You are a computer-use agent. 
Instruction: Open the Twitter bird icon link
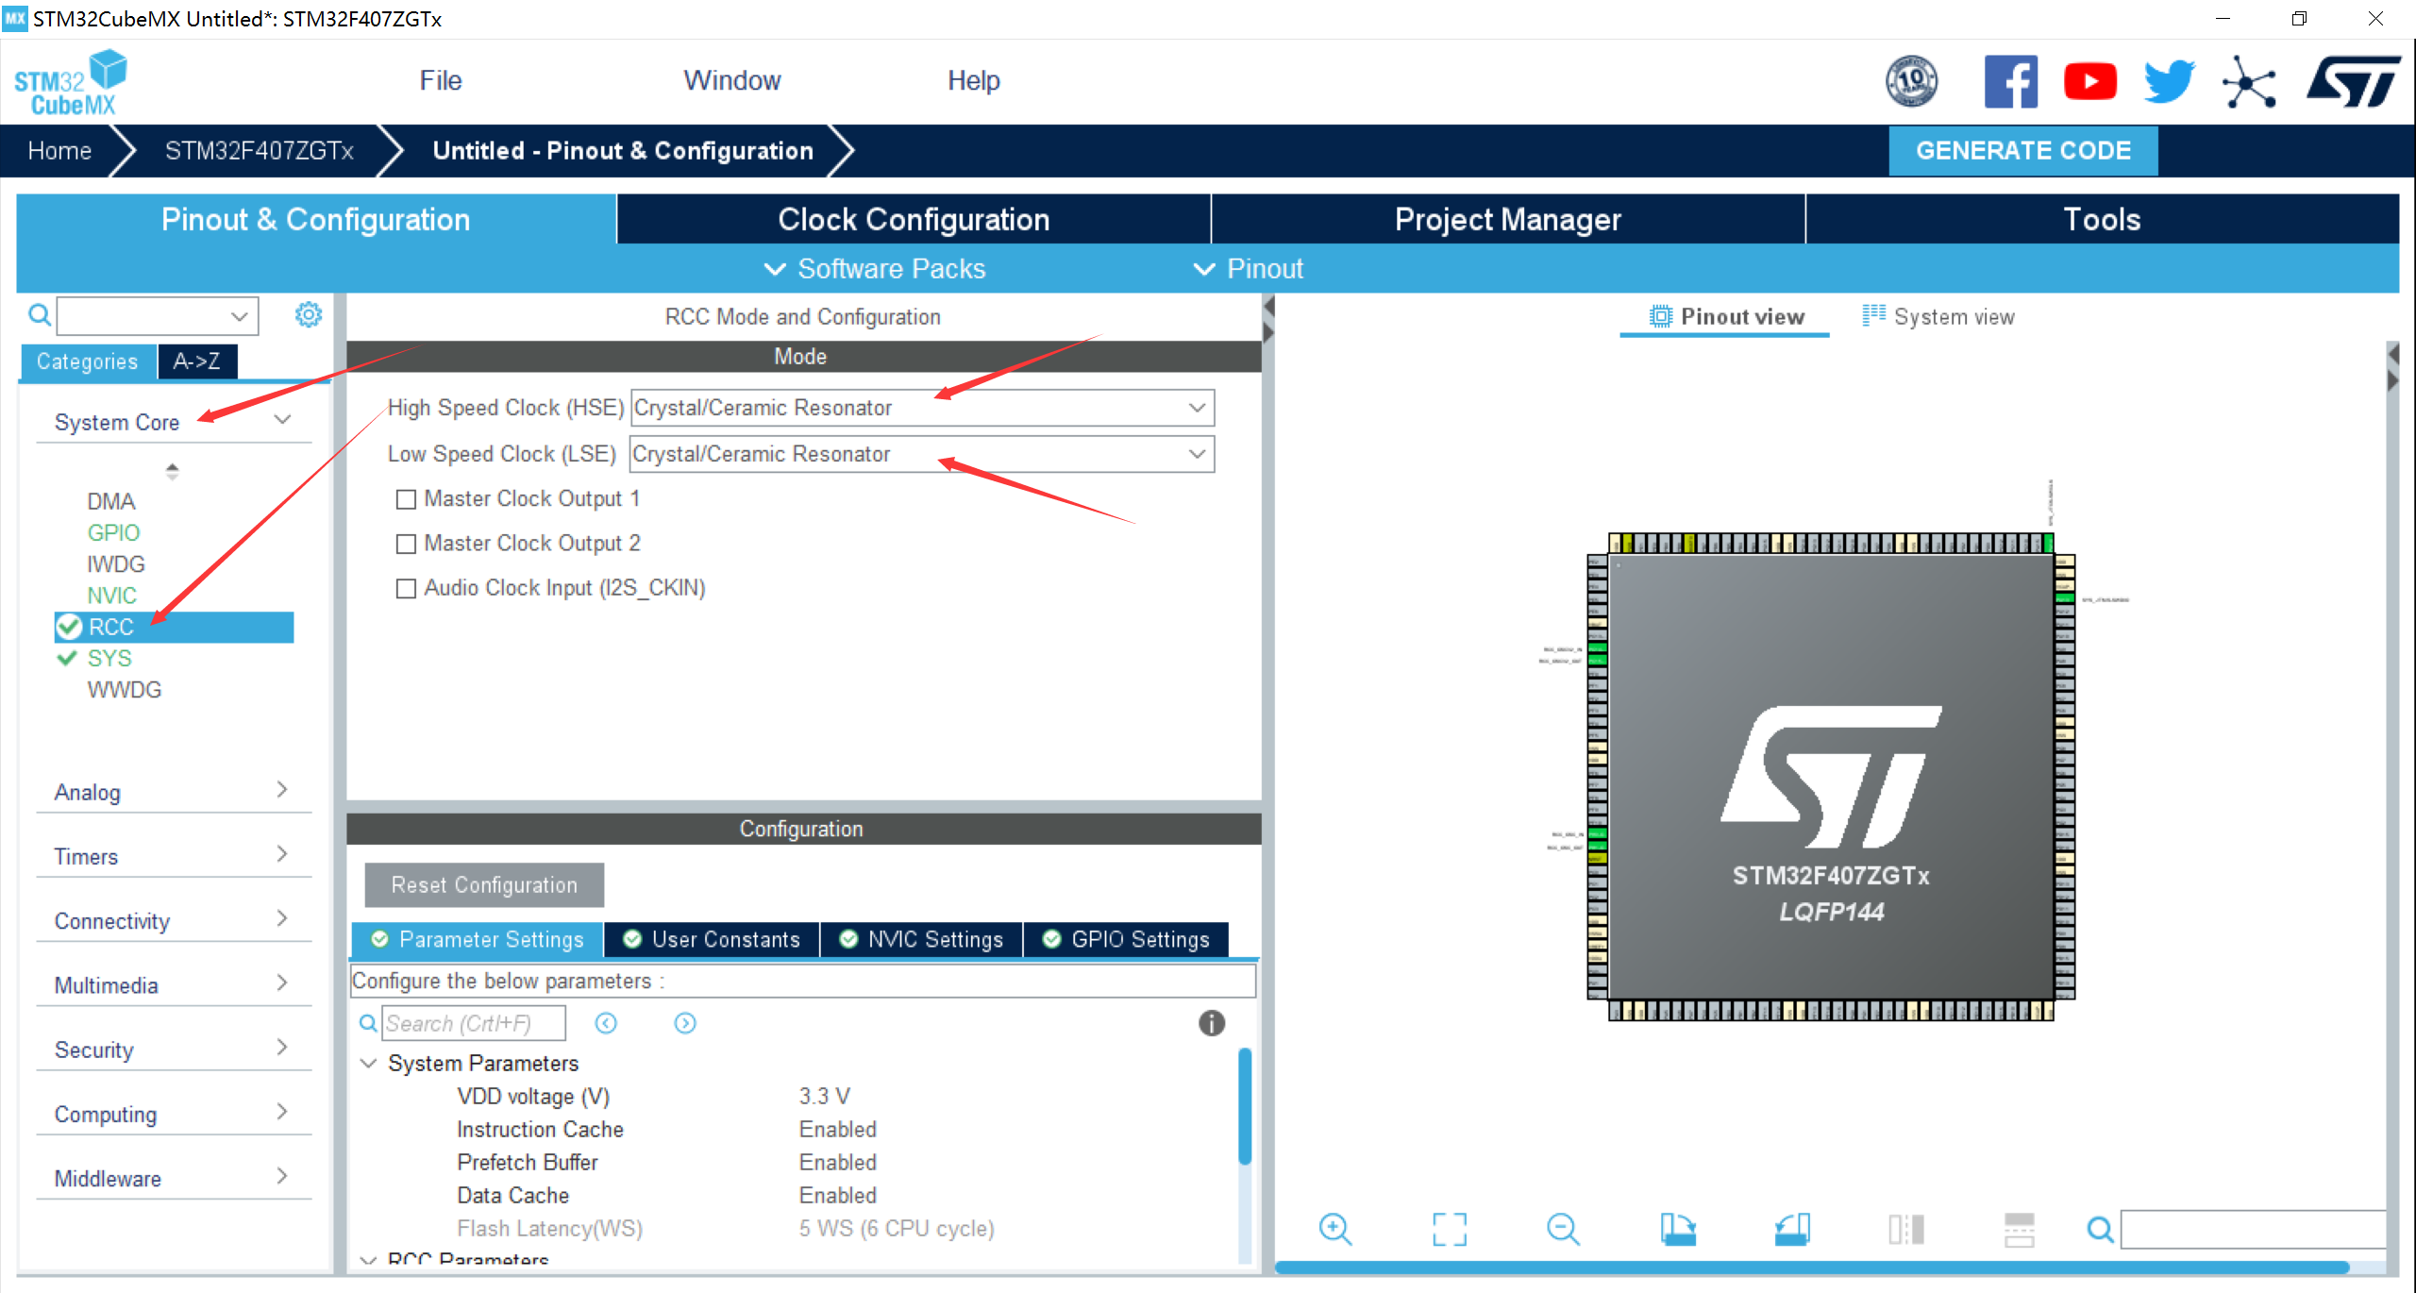pos(2169,81)
